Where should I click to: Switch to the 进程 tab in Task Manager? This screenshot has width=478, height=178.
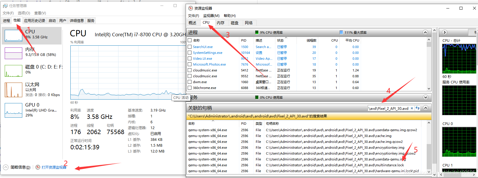pyautogui.click(x=6, y=21)
